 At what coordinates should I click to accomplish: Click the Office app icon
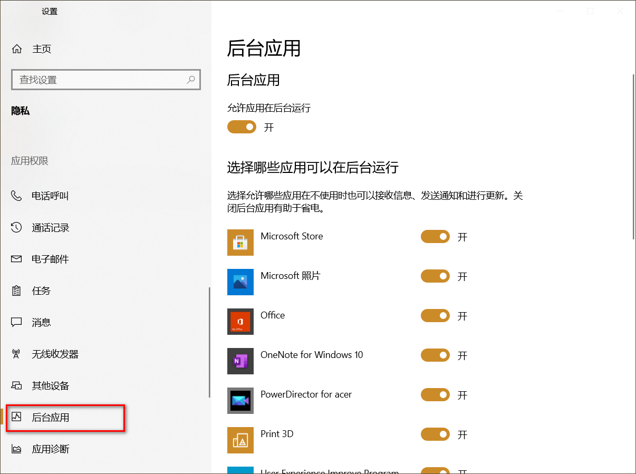pos(240,322)
